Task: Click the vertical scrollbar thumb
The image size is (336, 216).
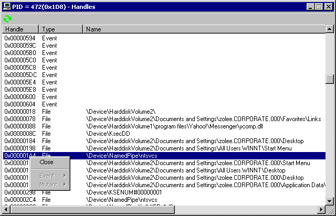Action: [330, 79]
